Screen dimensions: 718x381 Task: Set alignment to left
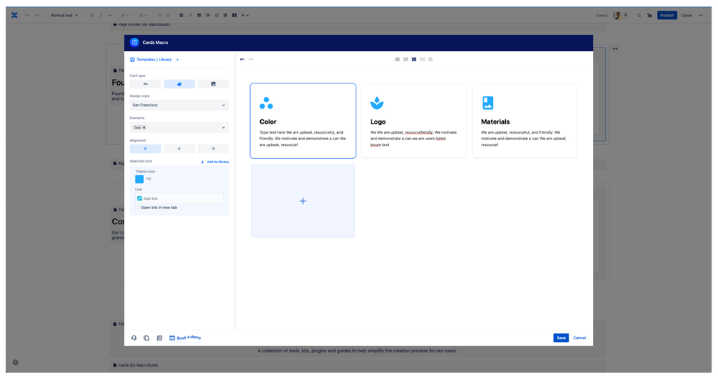click(146, 149)
